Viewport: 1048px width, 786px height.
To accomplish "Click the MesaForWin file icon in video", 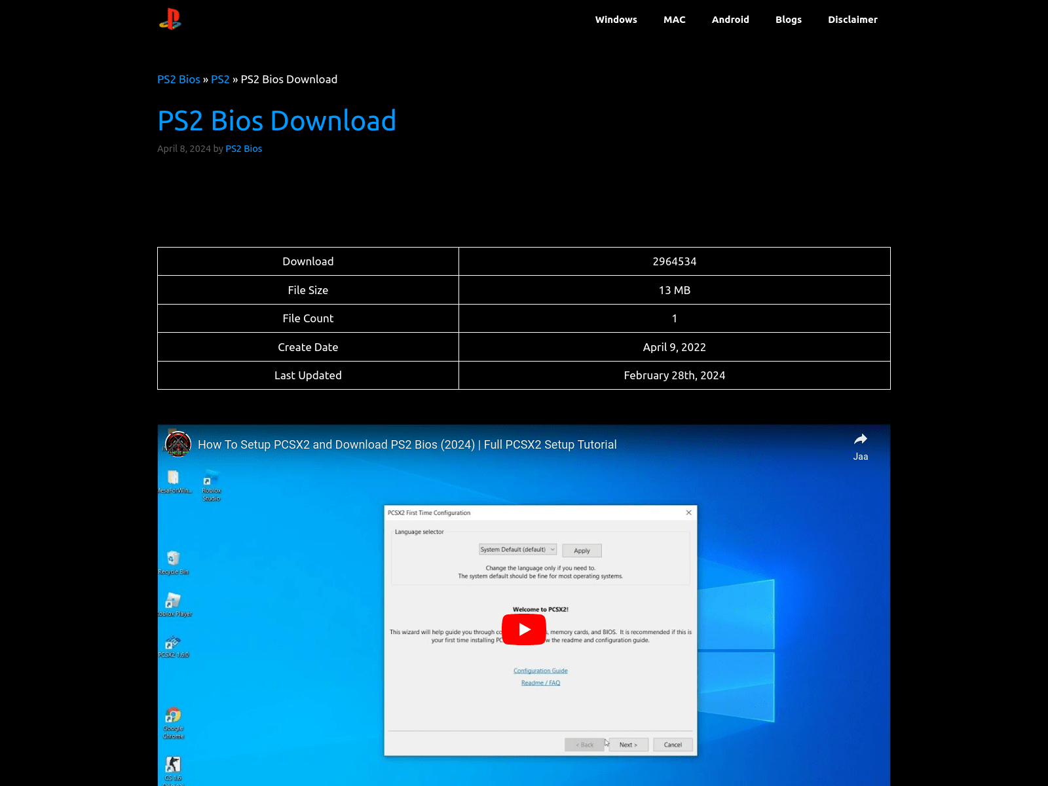I will point(174,481).
